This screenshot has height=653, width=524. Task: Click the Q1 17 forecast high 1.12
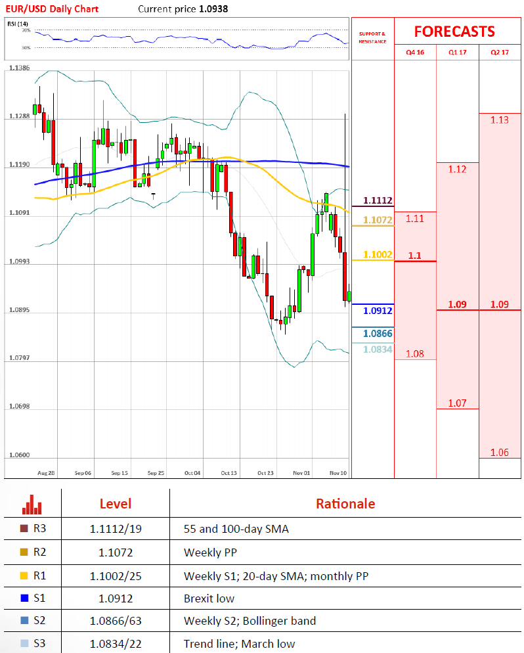point(458,169)
